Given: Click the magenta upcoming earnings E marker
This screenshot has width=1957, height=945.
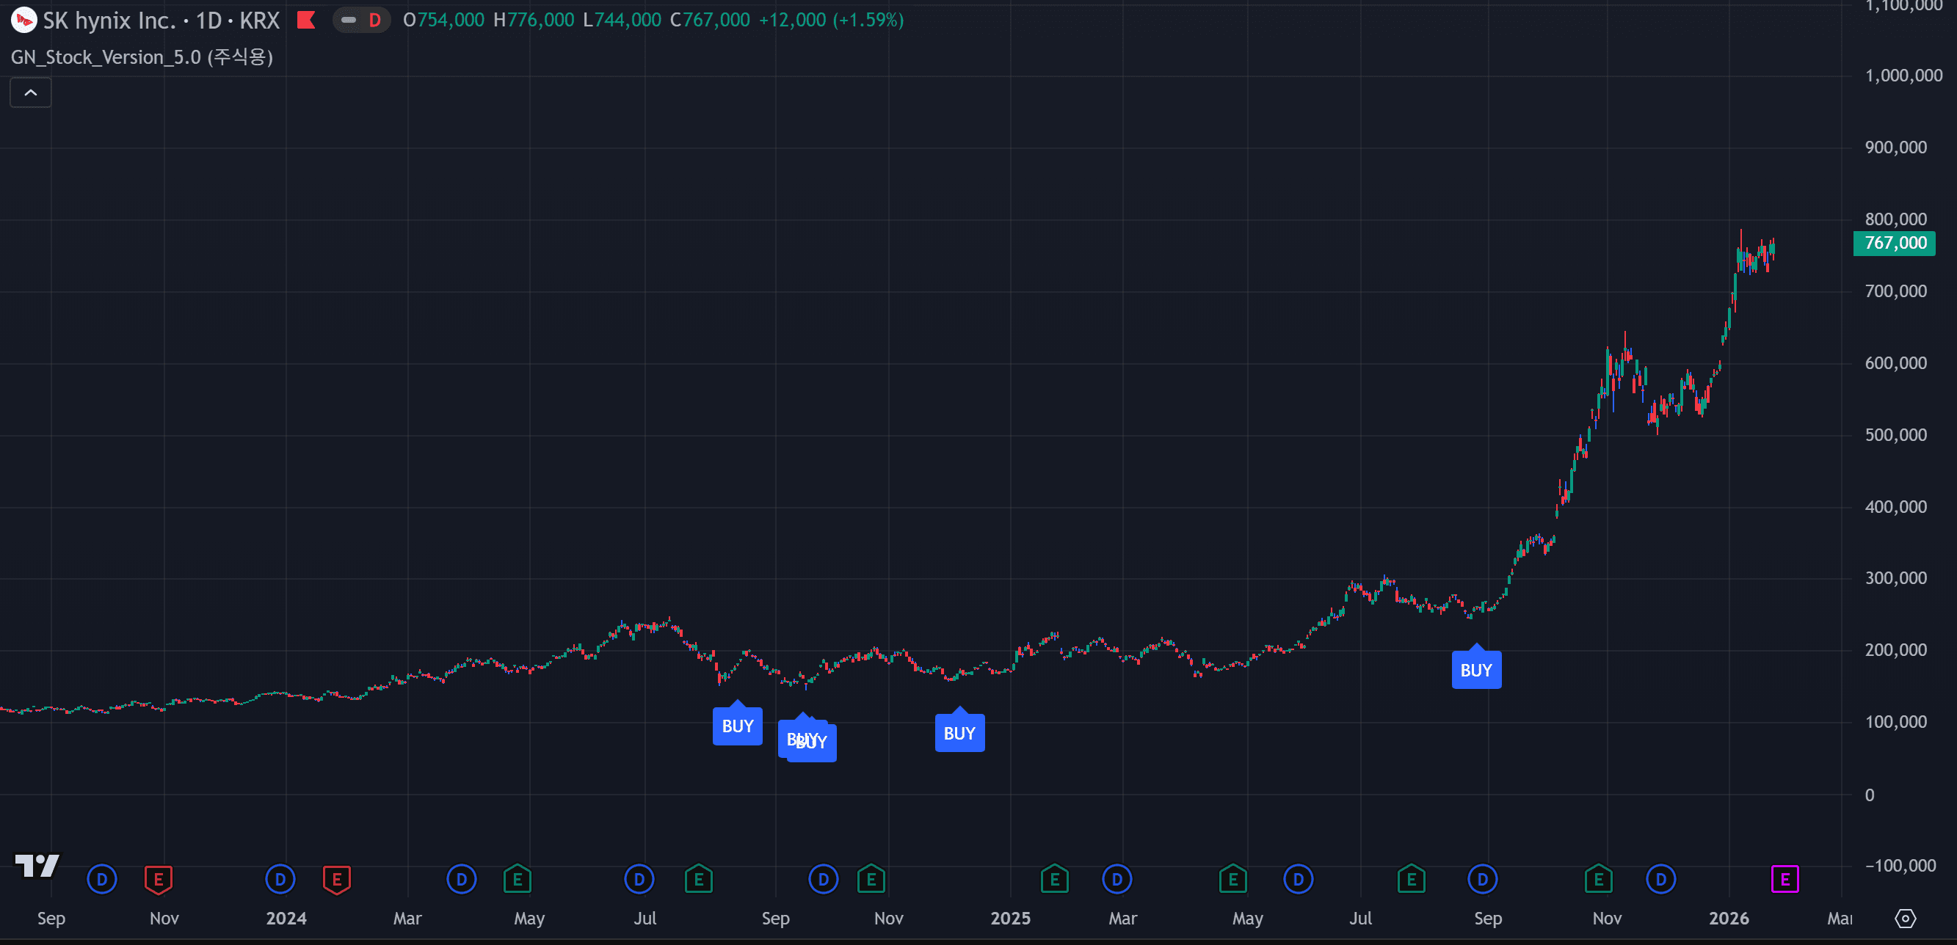Looking at the screenshot, I should click(1784, 880).
